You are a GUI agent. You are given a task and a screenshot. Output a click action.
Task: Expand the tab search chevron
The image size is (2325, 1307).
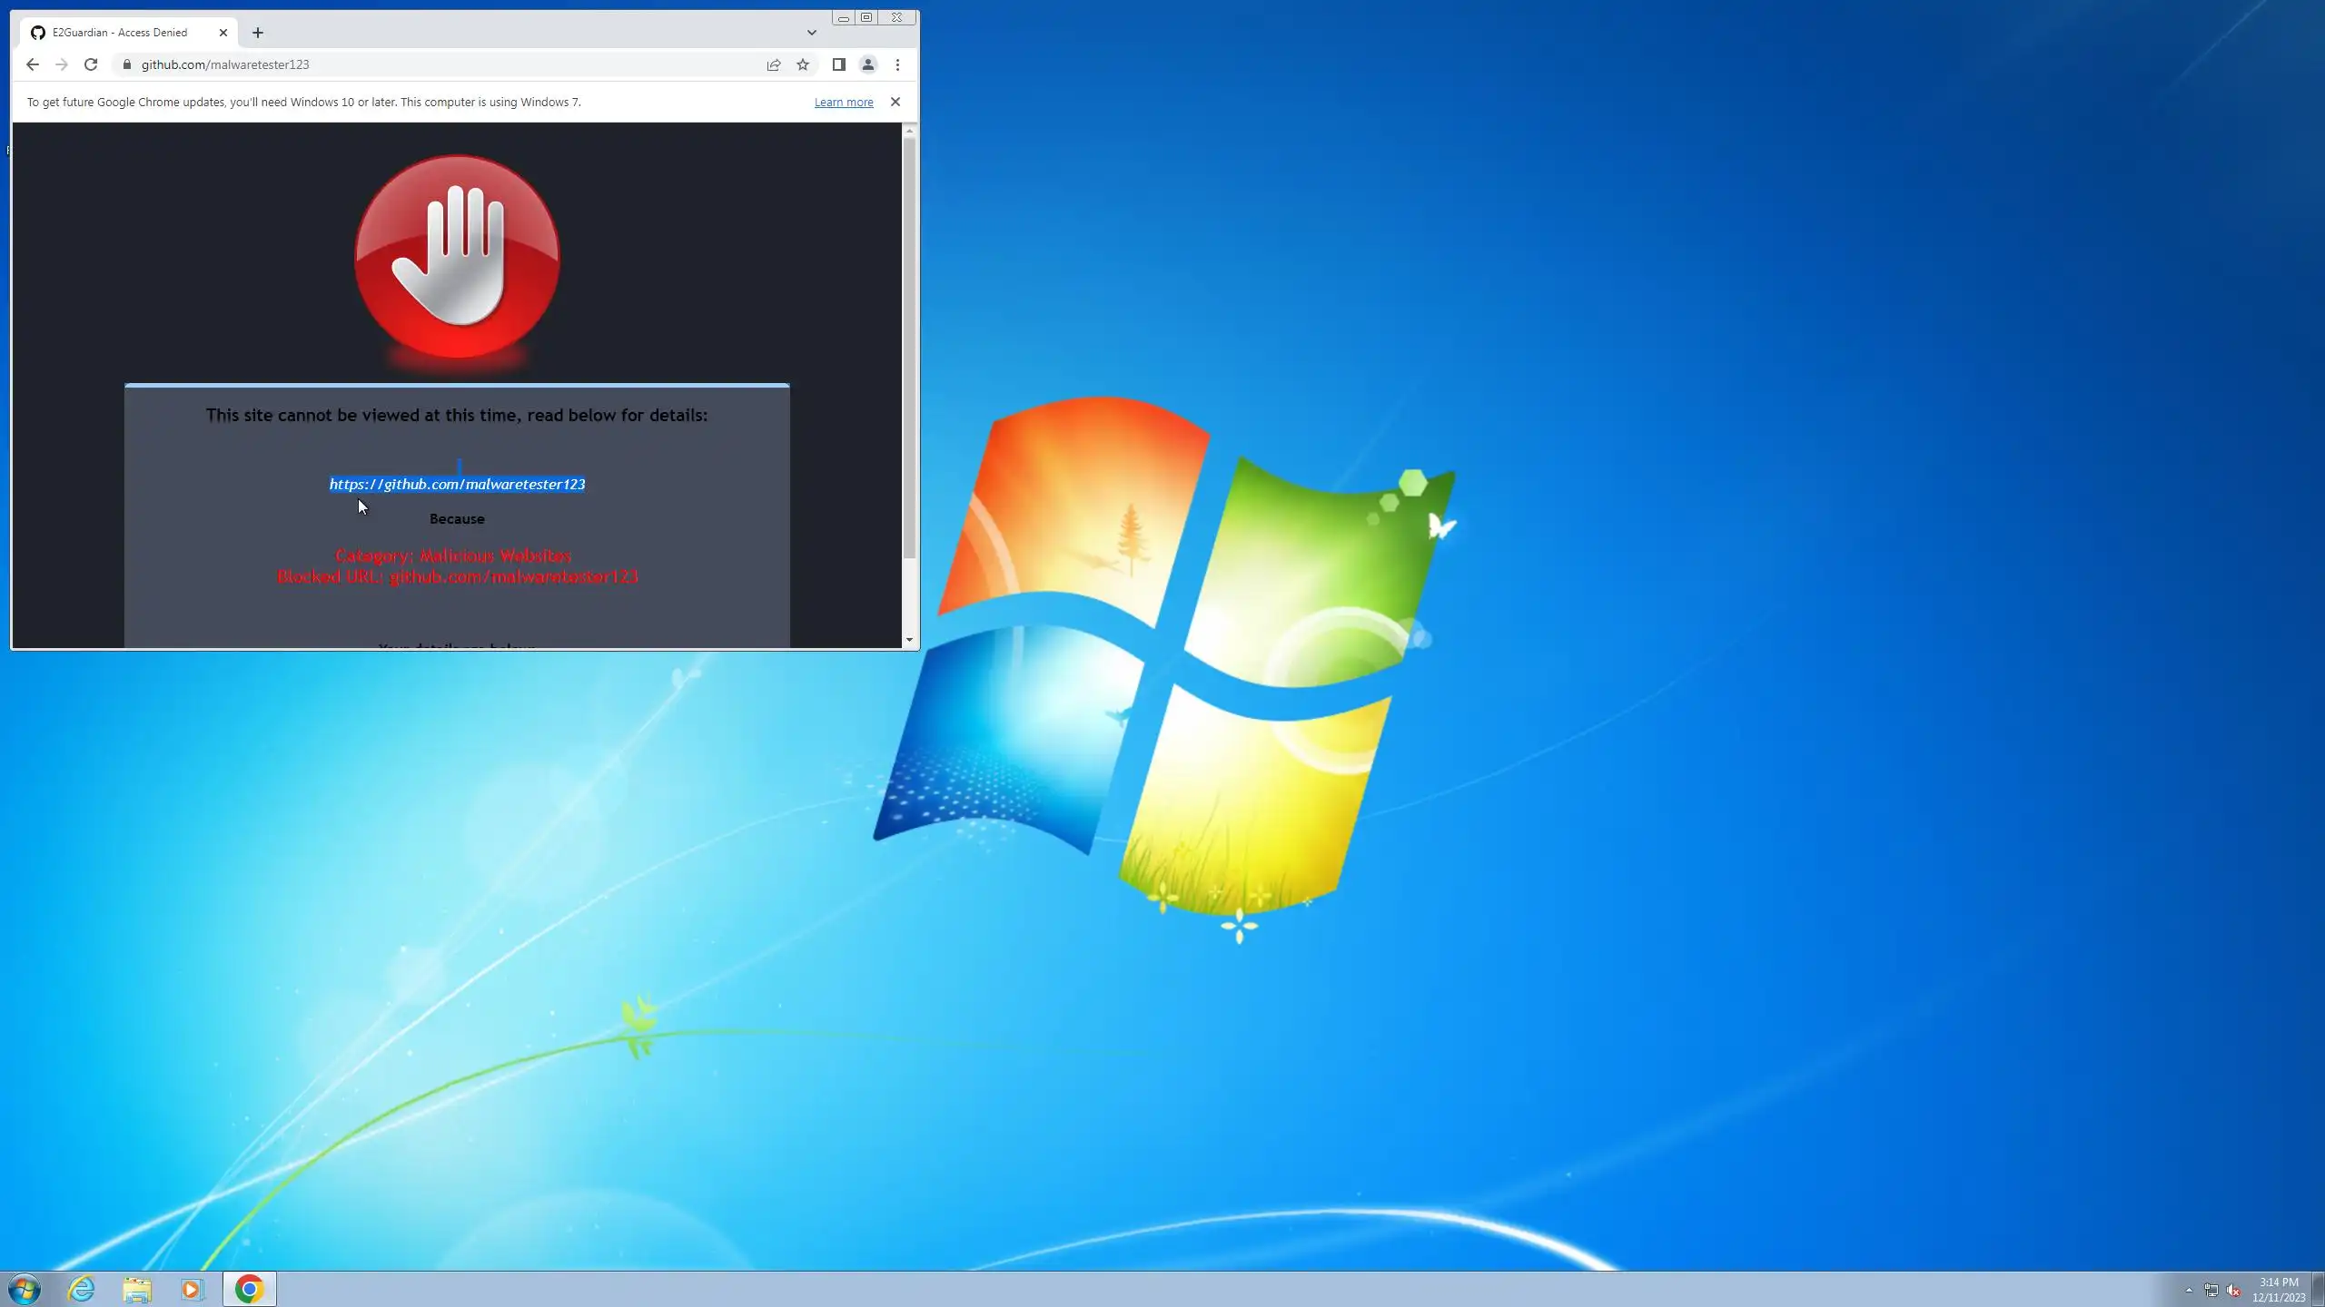coord(812,33)
